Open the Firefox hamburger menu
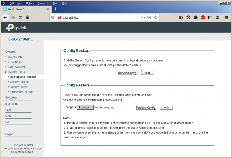Screen dimensions: 232x158 (x=226, y=17)
